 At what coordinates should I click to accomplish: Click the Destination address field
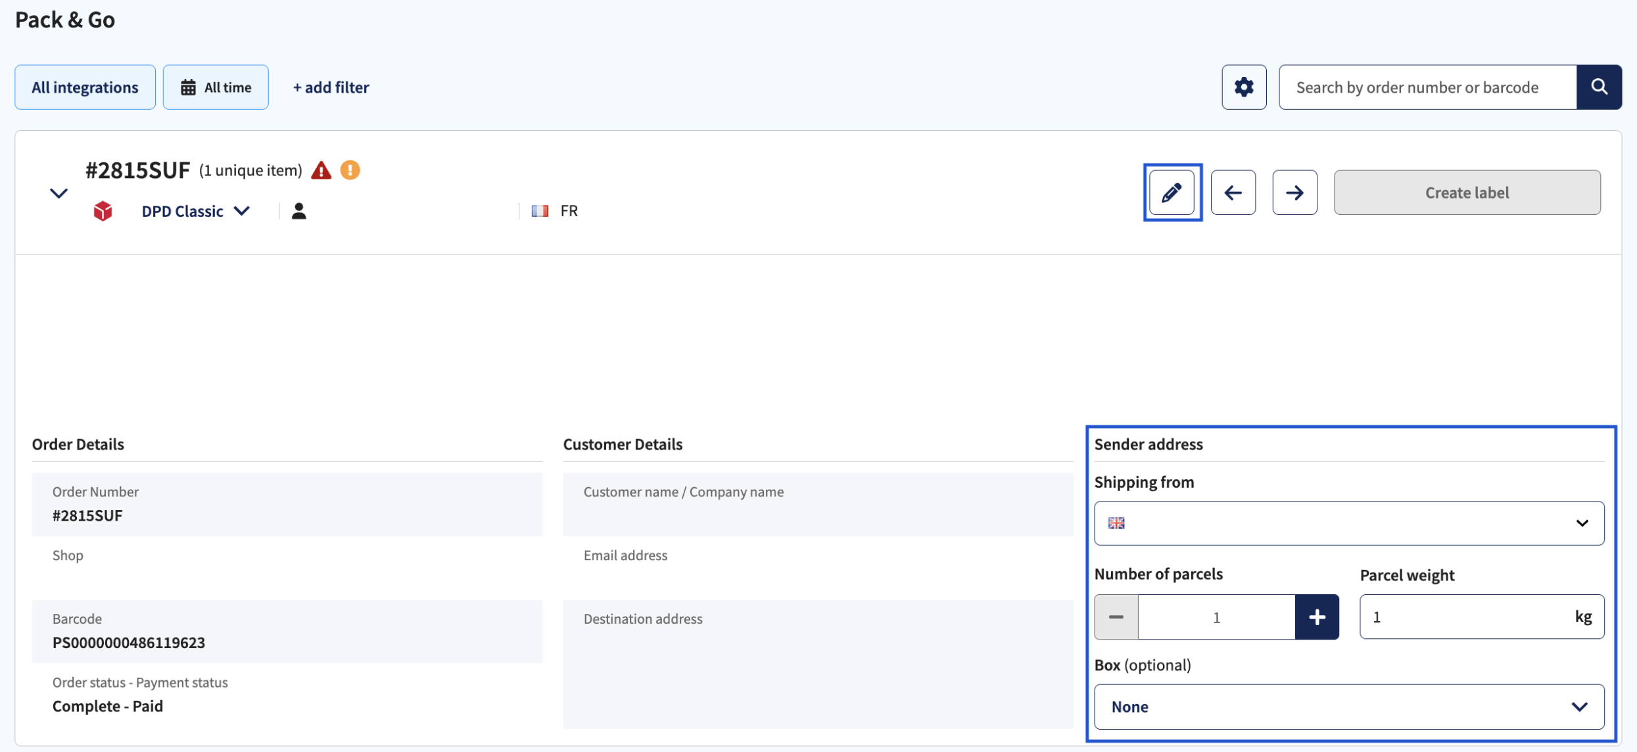pos(818,664)
